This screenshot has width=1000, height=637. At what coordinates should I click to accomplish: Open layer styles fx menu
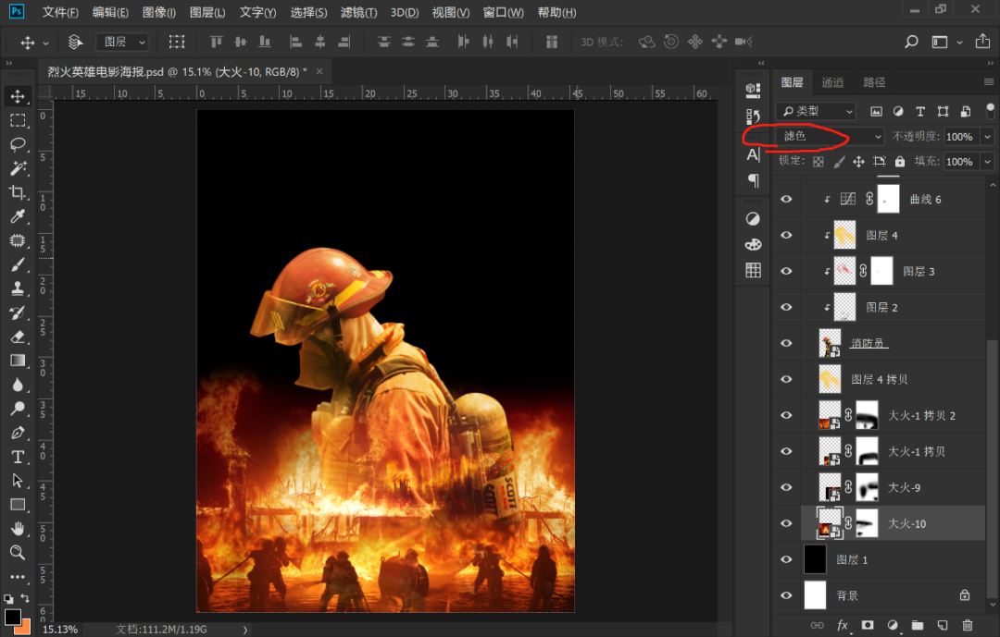(x=843, y=625)
